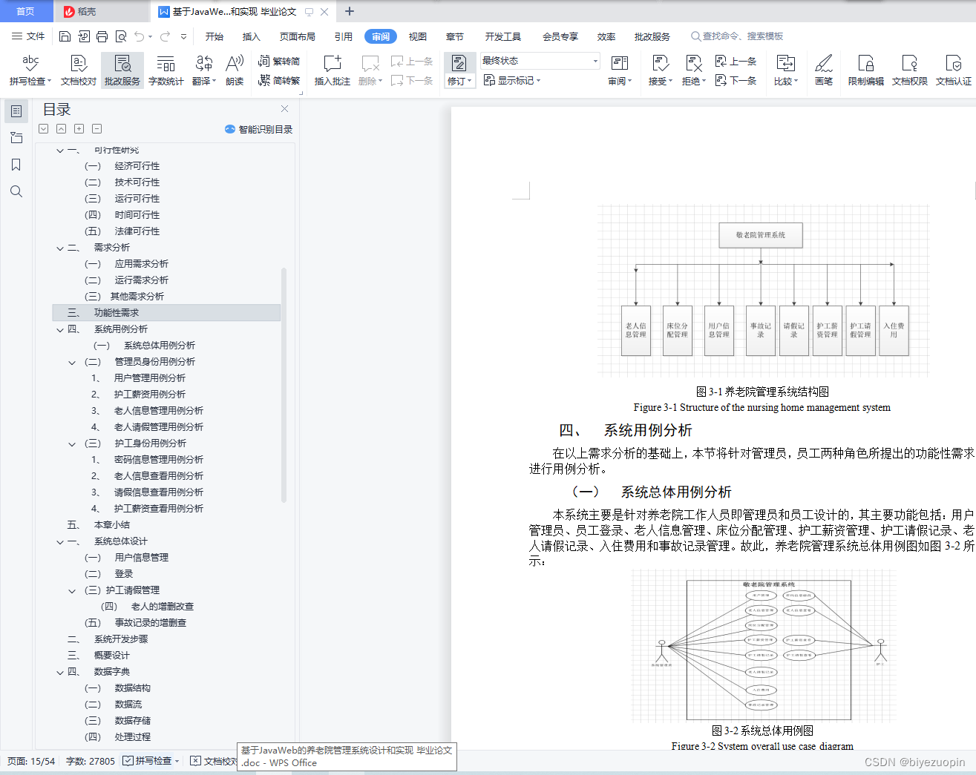Open the search icon in left sidebar
Screen dimensions: 976x775
tap(16, 191)
